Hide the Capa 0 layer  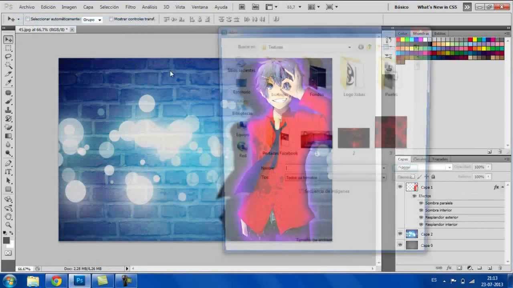(x=400, y=245)
